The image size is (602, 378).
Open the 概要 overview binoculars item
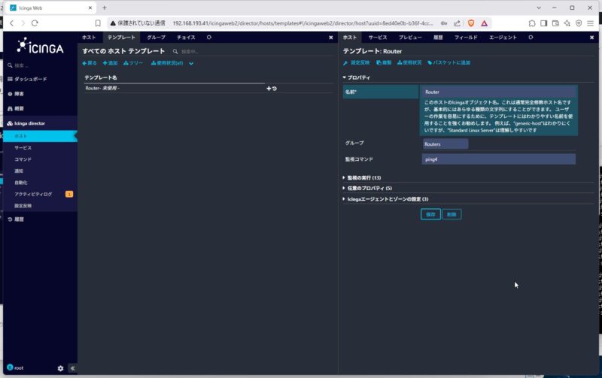16,108
